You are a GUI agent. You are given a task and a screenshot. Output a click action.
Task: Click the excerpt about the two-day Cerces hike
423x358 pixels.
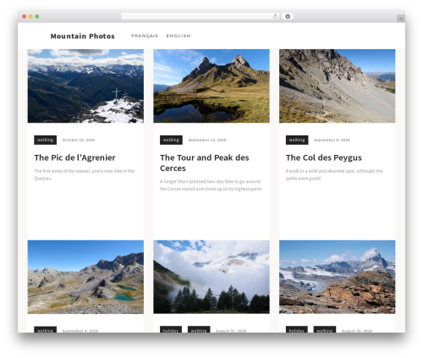tap(211, 185)
